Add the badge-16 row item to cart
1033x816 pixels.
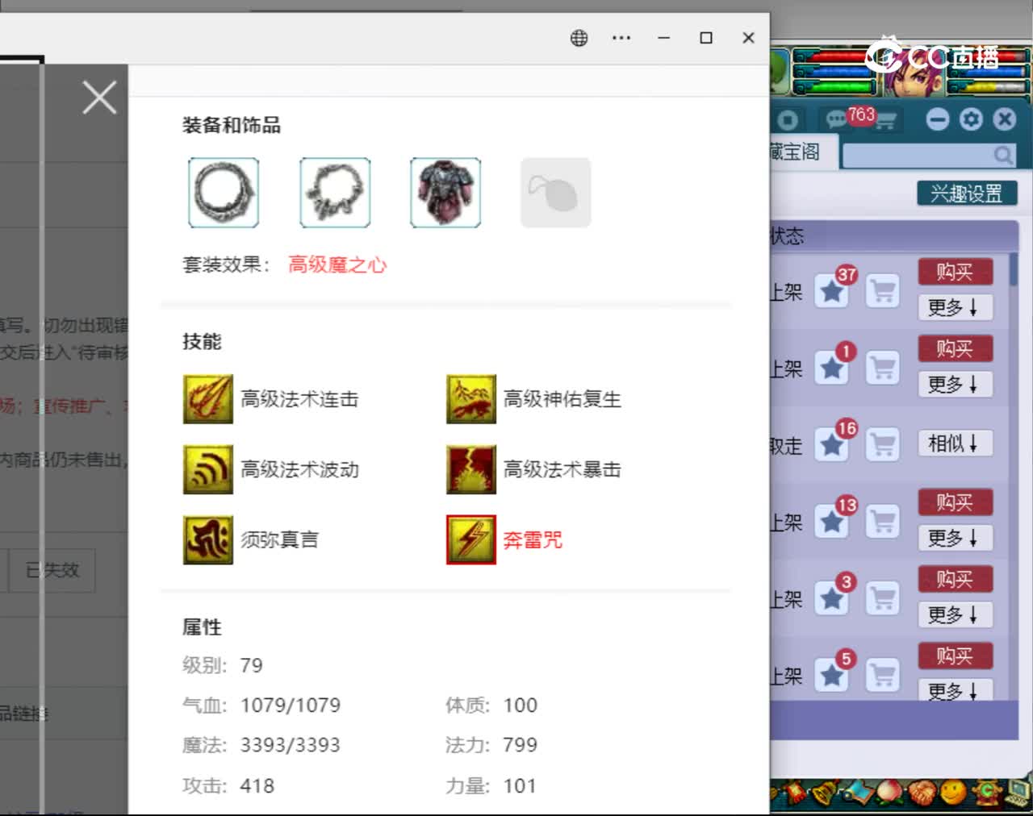[883, 444]
